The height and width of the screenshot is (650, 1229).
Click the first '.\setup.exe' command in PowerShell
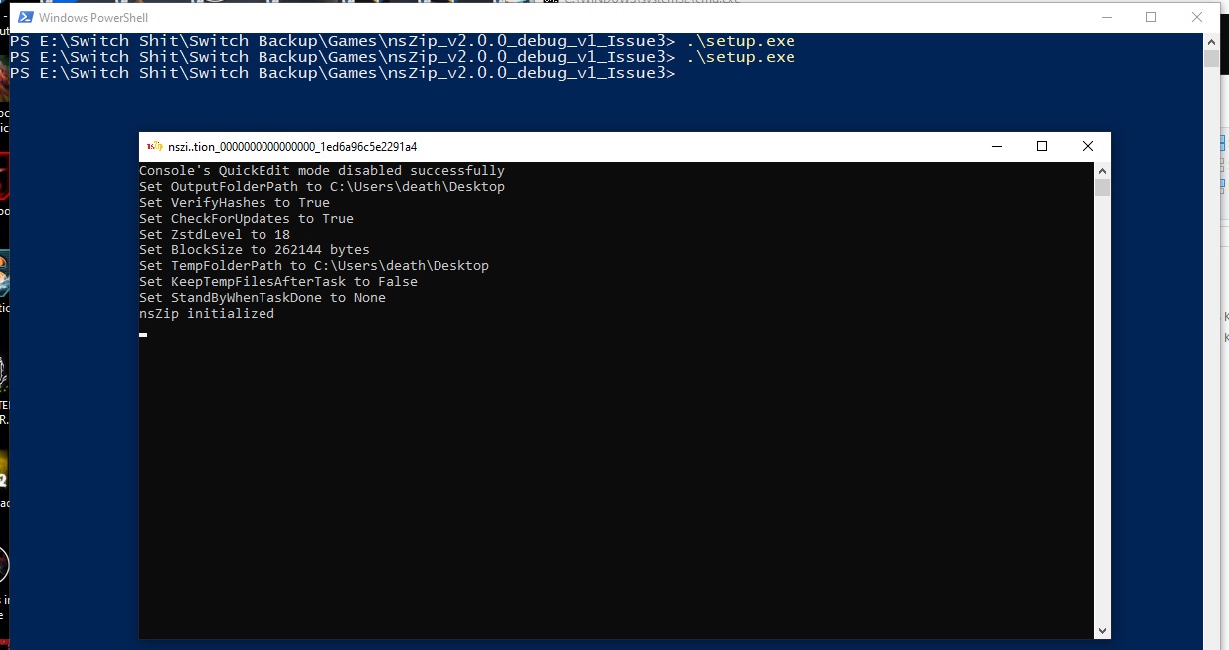tap(741, 41)
